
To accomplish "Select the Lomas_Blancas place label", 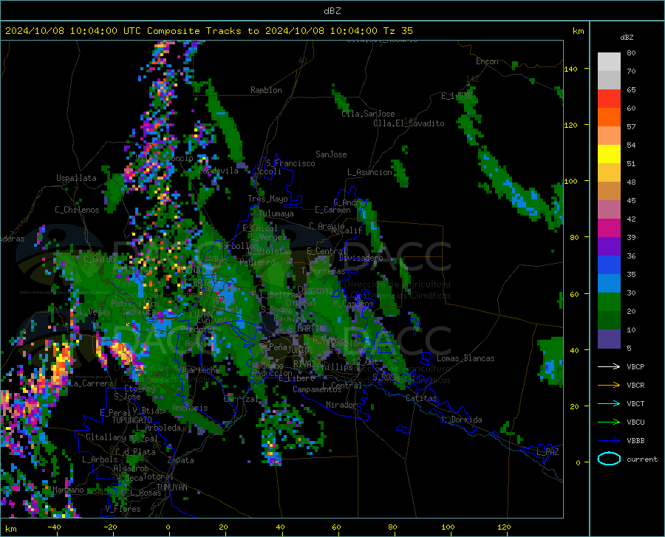I will point(465,358).
